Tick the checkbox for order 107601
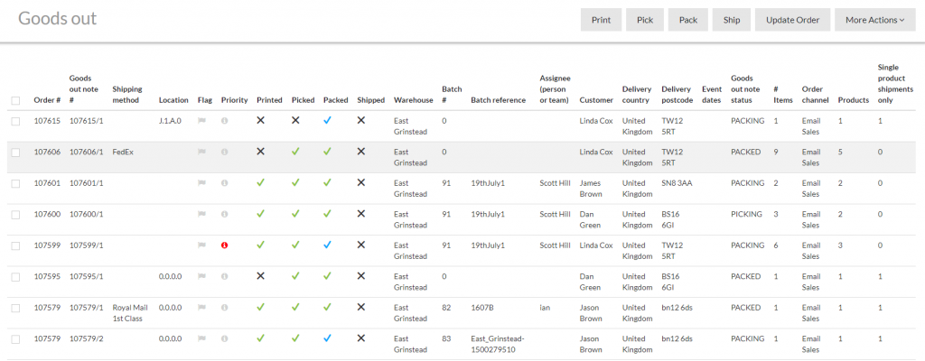This screenshot has height=361, width=925. [x=15, y=183]
